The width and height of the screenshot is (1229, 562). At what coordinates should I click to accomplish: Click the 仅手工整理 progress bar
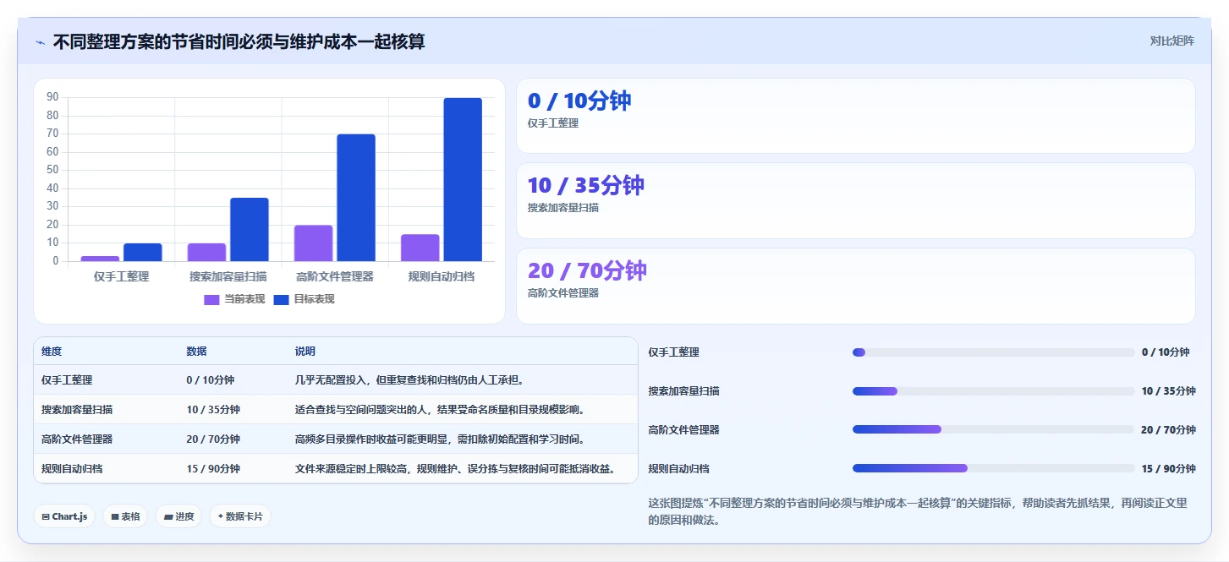click(x=993, y=352)
